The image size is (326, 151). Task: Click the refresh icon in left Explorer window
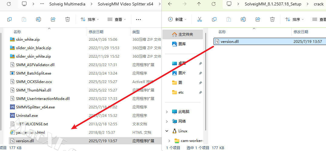coord(9,4)
